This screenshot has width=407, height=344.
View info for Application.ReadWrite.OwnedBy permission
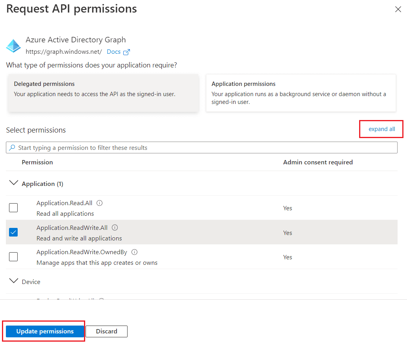tap(134, 252)
